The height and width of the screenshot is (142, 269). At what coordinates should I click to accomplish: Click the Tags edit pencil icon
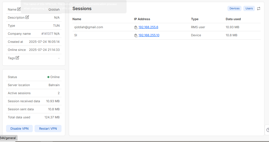pos(17,58)
